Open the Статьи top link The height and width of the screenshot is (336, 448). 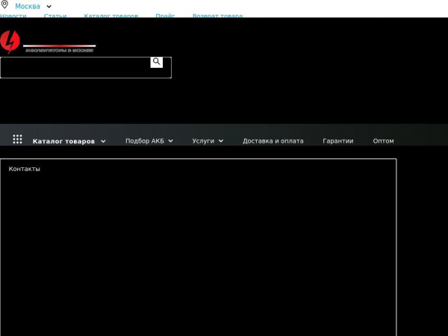tap(55, 16)
